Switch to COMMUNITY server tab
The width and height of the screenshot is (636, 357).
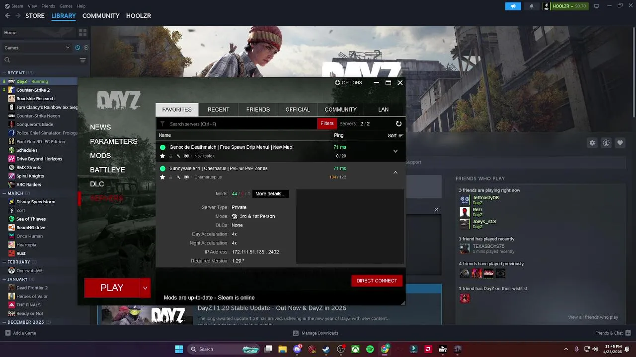(340, 110)
